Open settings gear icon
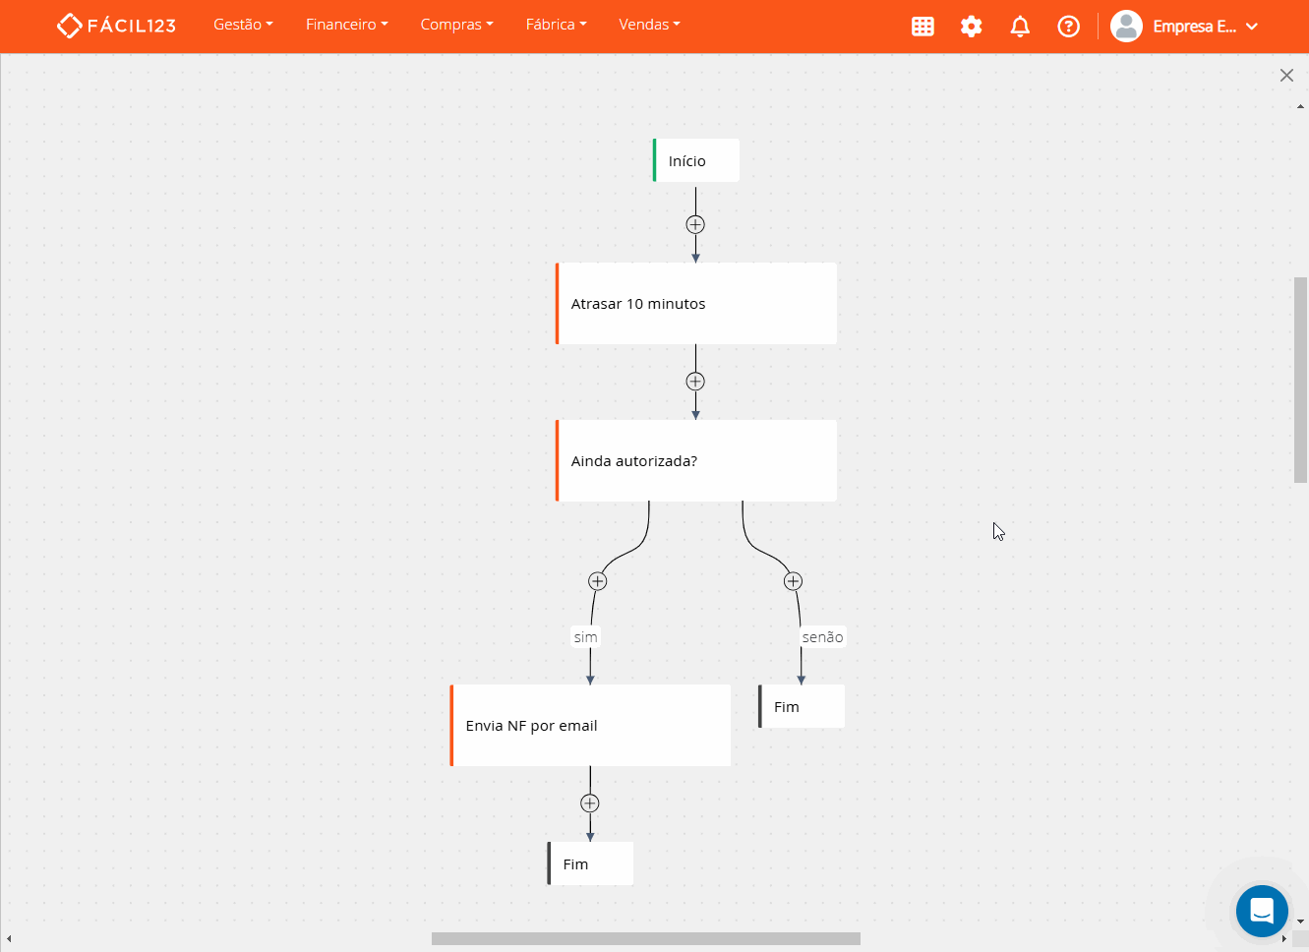 pos(972,27)
